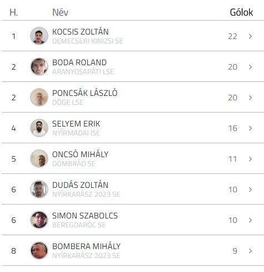The width and height of the screenshot is (264, 272).
Task: Open arrow for Bombera Mihály row
Action: tap(250, 251)
